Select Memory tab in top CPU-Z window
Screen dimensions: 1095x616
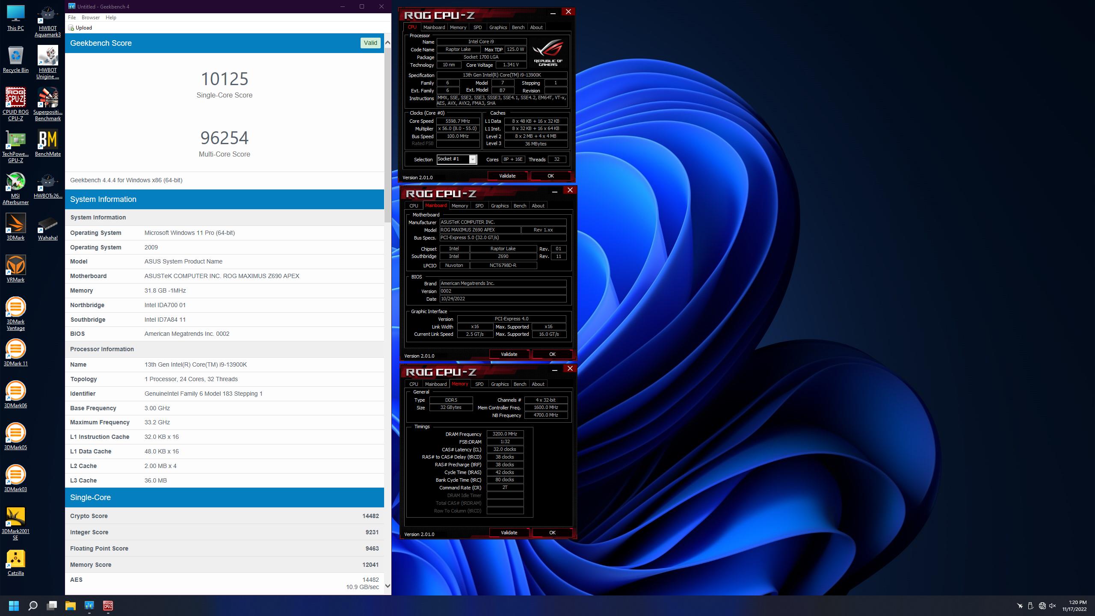coord(458,27)
